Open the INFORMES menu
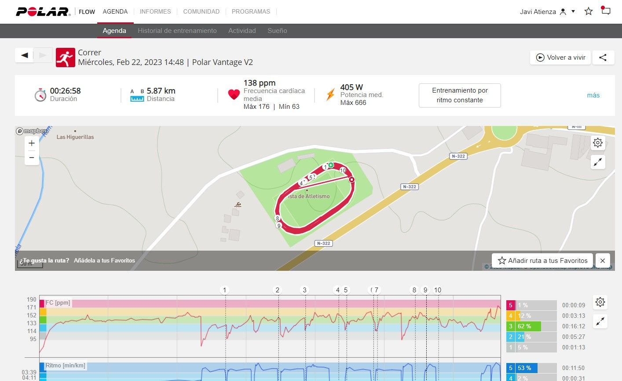622x381 pixels. (155, 11)
